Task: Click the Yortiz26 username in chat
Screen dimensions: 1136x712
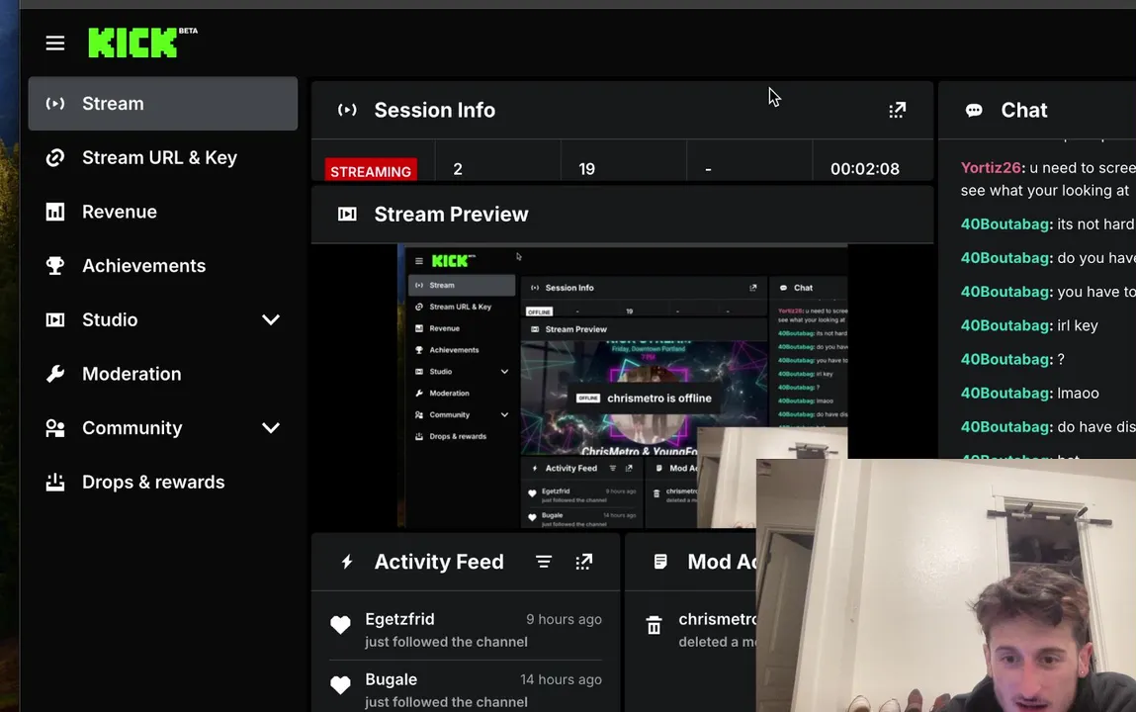Action: click(991, 167)
